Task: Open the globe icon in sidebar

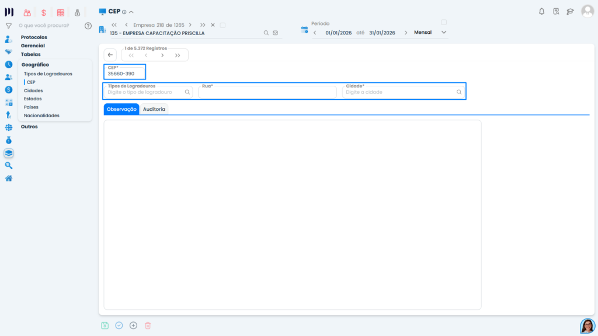Action: 8,128
